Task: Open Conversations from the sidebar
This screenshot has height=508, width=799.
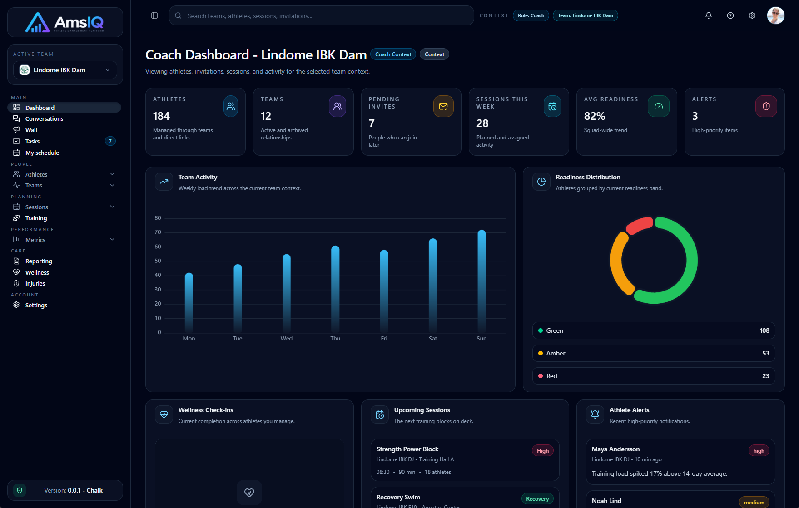Action: pyautogui.click(x=64, y=118)
